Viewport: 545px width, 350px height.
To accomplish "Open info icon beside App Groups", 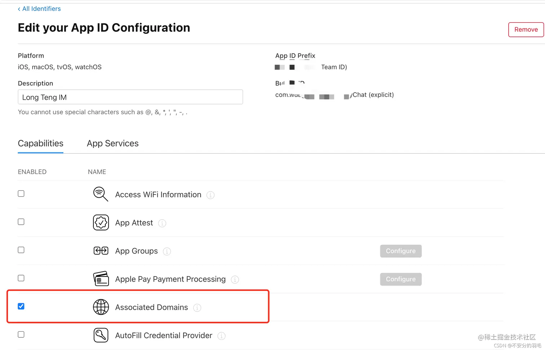I will click(167, 251).
